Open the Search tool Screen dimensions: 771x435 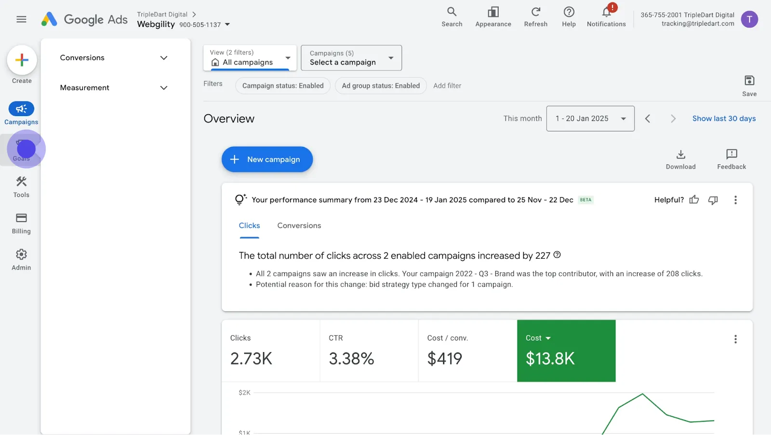click(x=452, y=17)
